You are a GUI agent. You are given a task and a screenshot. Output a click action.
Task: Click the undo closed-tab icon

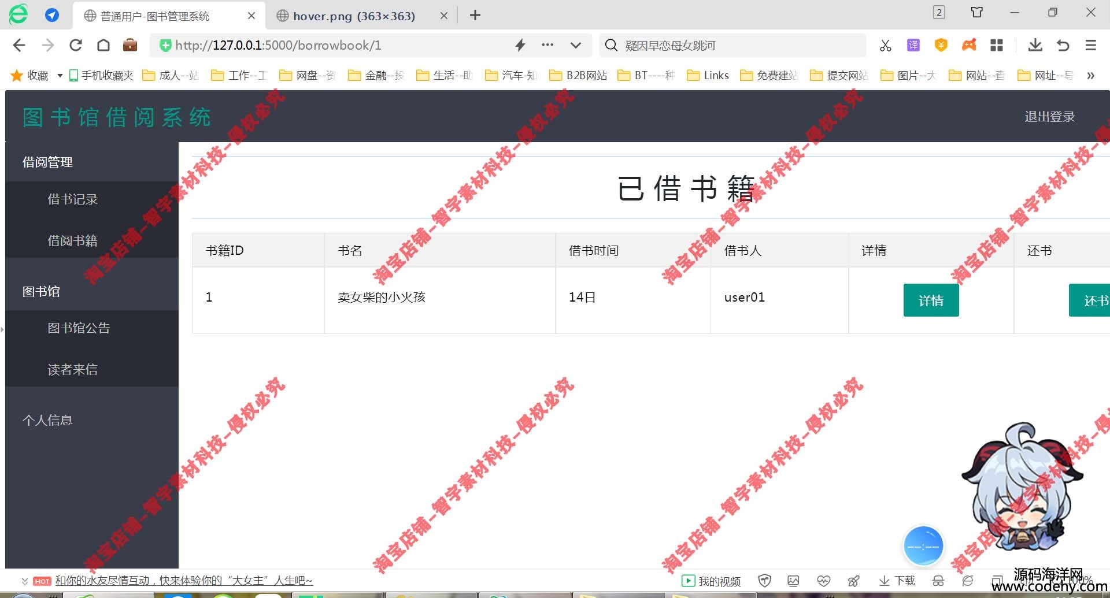1063,45
